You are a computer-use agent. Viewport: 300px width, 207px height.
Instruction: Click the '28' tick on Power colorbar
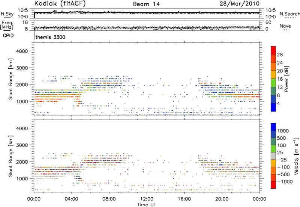pos(280,55)
